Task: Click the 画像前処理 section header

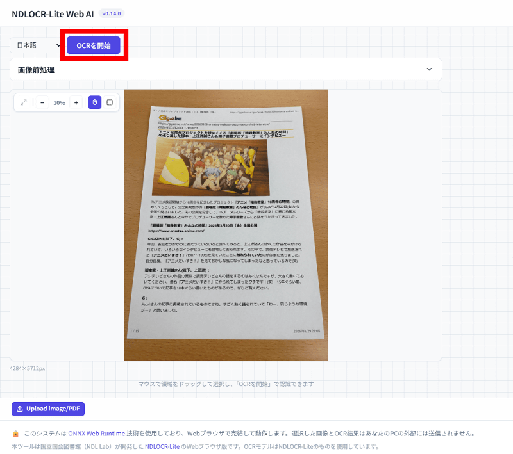Action: click(x=37, y=70)
